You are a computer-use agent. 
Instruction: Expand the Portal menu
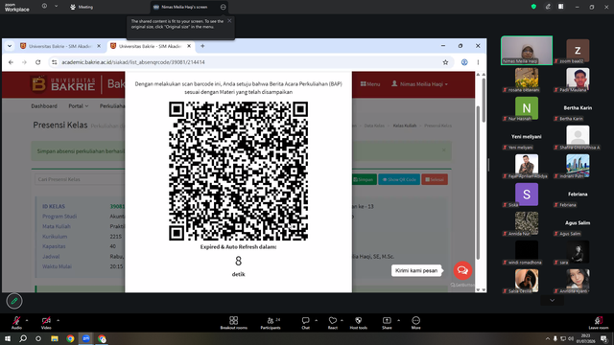pyautogui.click(x=79, y=106)
